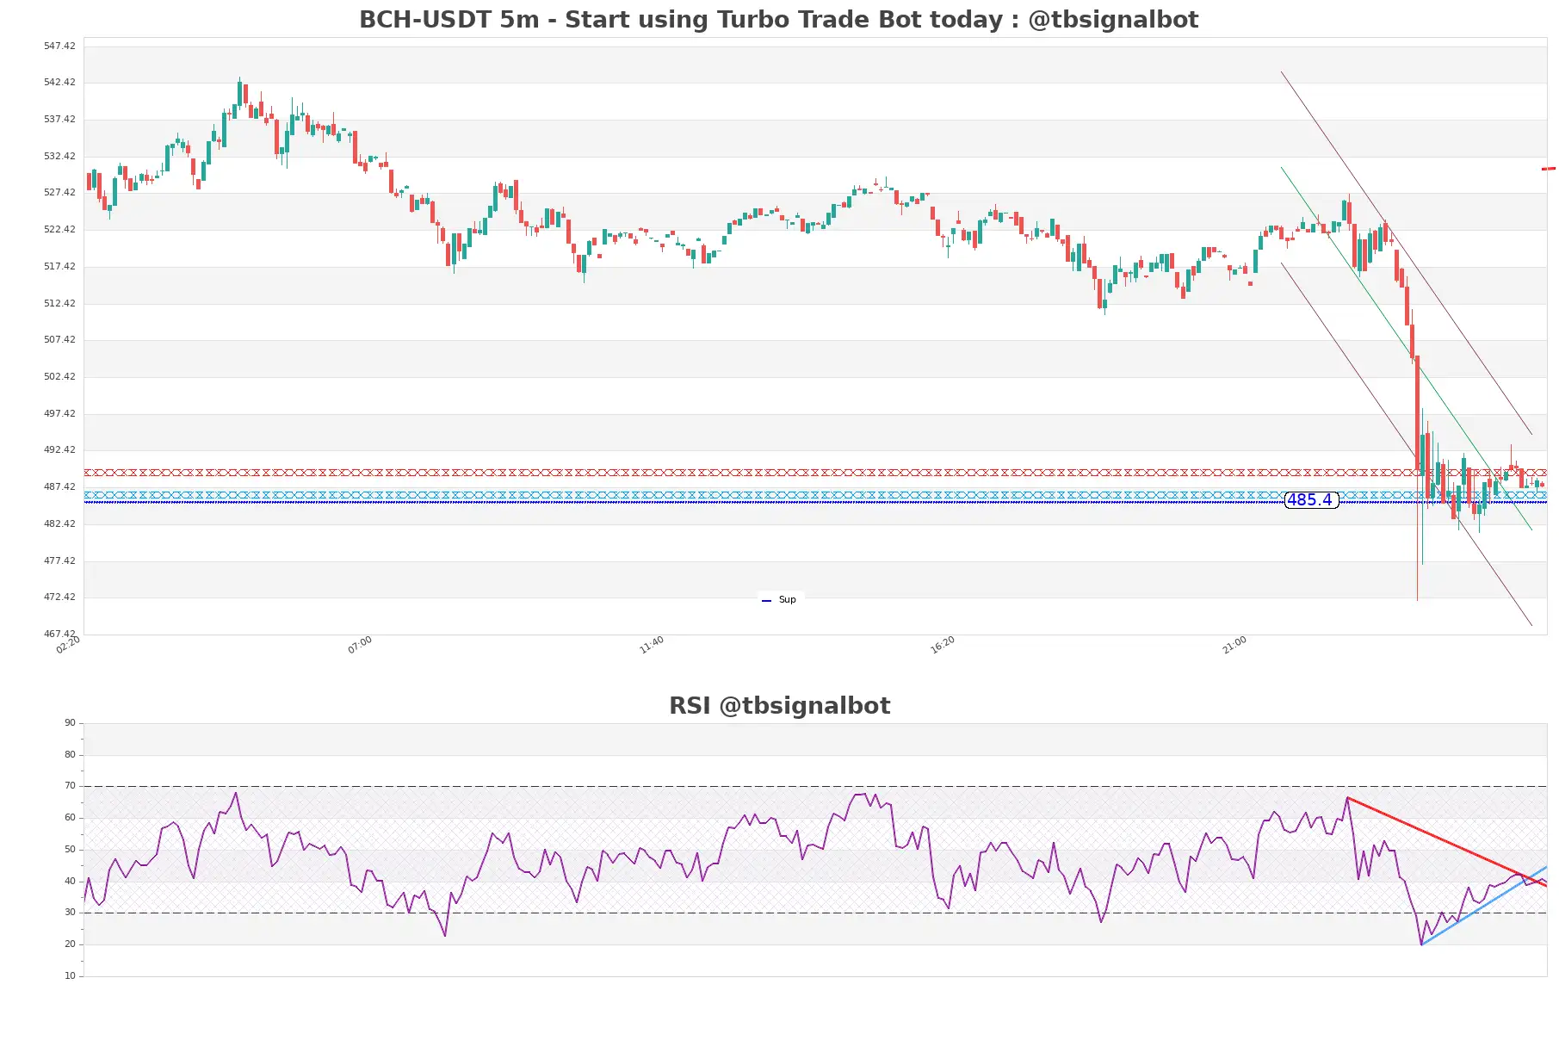Click the 547.42 price axis label
Screen dimensions: 1559x1040
[x=59, y=46]
